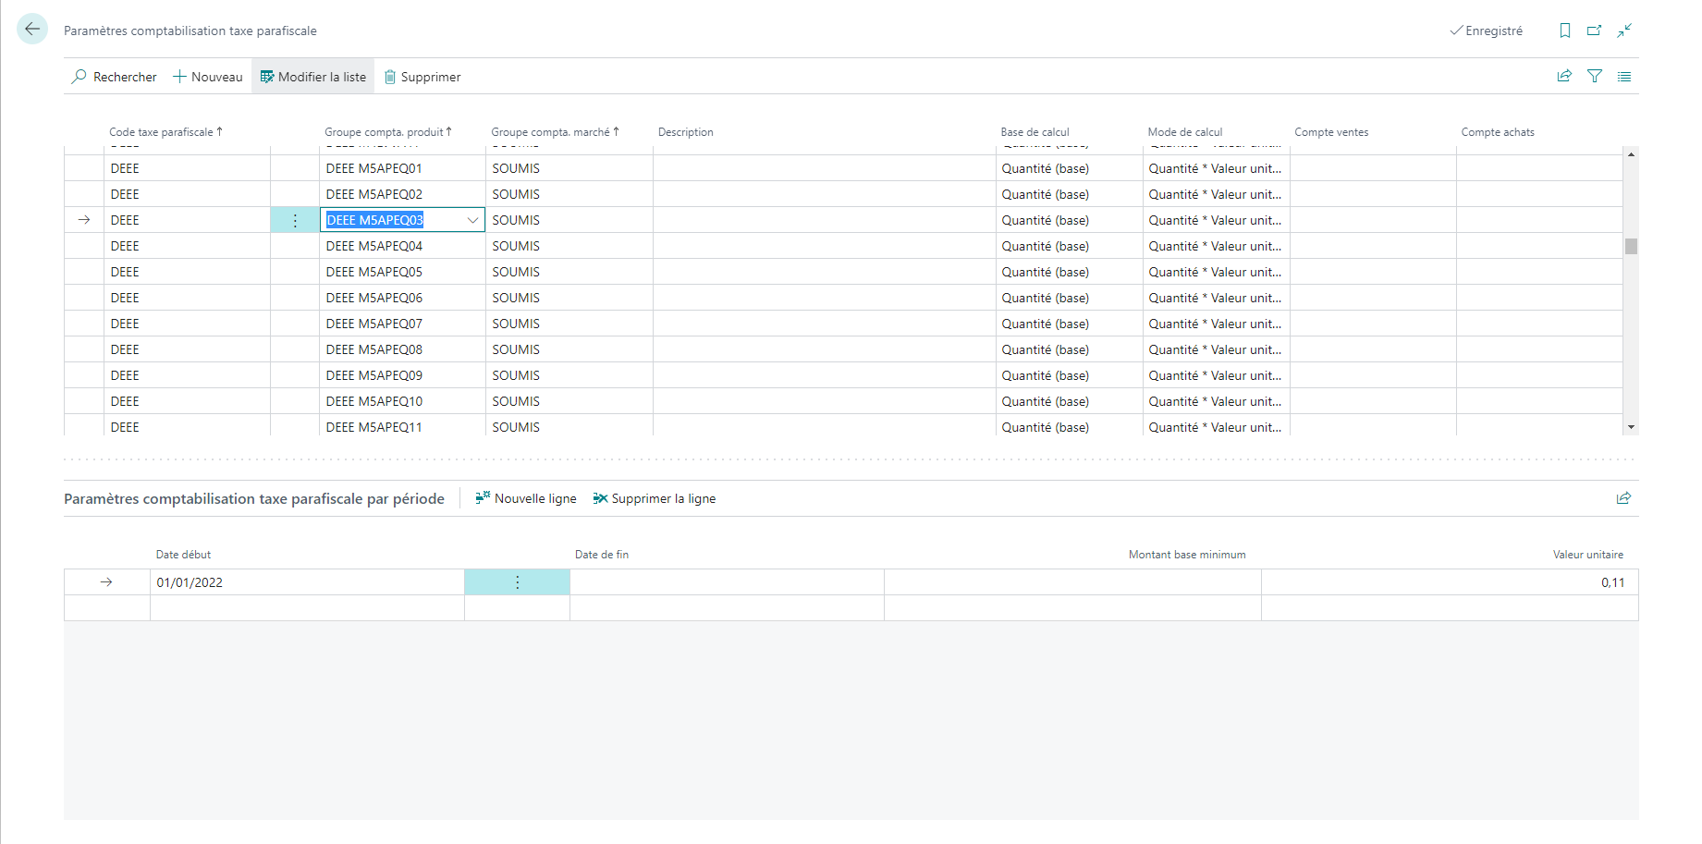Select the DEEE M5APEQ02 cell
This screenshot has width=1702, height=844.
402,194
